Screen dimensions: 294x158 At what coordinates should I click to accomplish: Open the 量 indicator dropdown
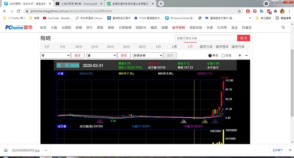[x=102, y=55]
